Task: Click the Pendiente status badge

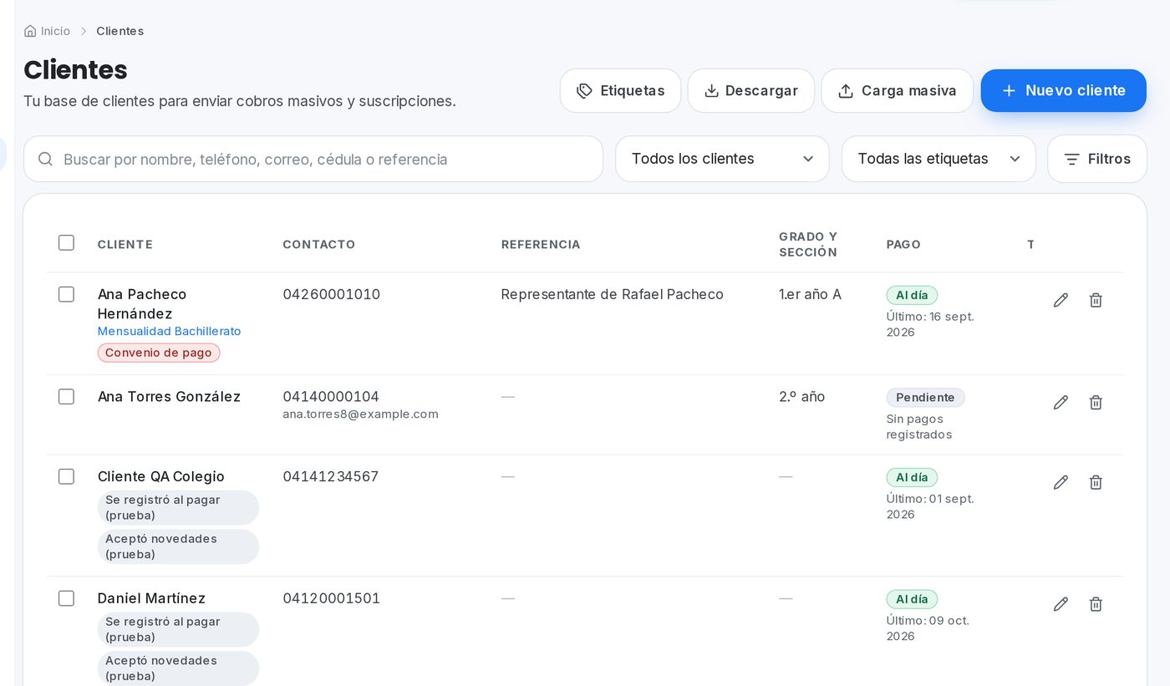Action: point(925,398)
